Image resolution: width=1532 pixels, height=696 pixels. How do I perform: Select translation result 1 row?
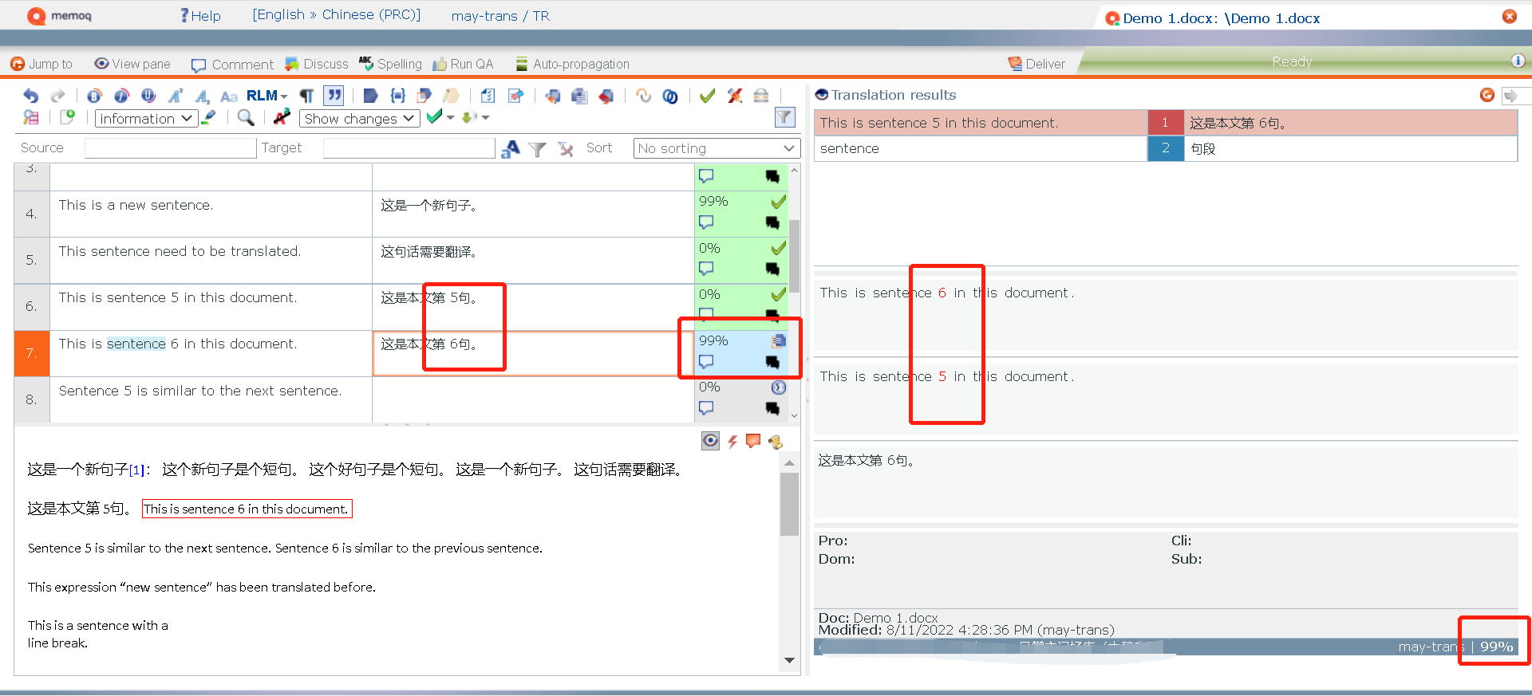pos(1166,123)
